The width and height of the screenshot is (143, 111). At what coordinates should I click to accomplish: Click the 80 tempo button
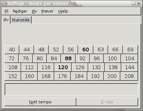(x=40, y=58)
